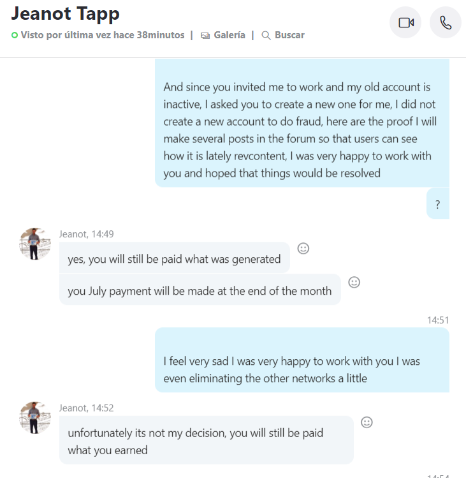The height and width of the screenshot is (481, 466).
Task: Open Jeanot's avatar beside the 14:49 message
Action: pos(35,244)
